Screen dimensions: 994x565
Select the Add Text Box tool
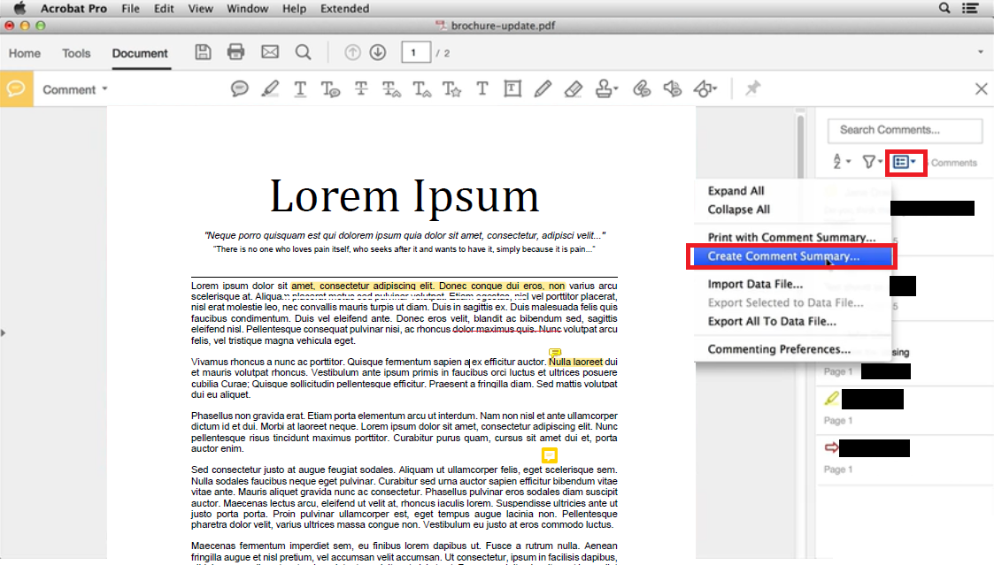(x=512, y=88)
